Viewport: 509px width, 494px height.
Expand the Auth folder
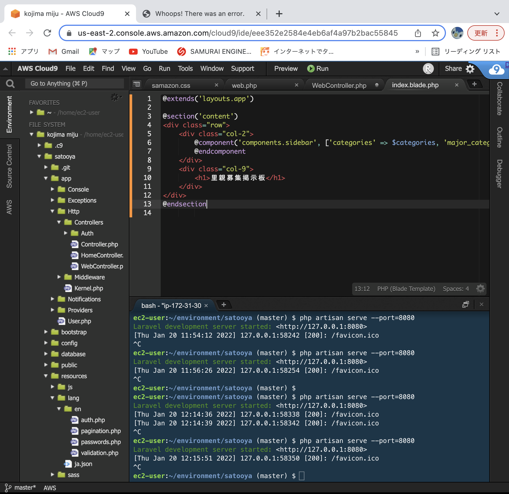click(66, 233)
